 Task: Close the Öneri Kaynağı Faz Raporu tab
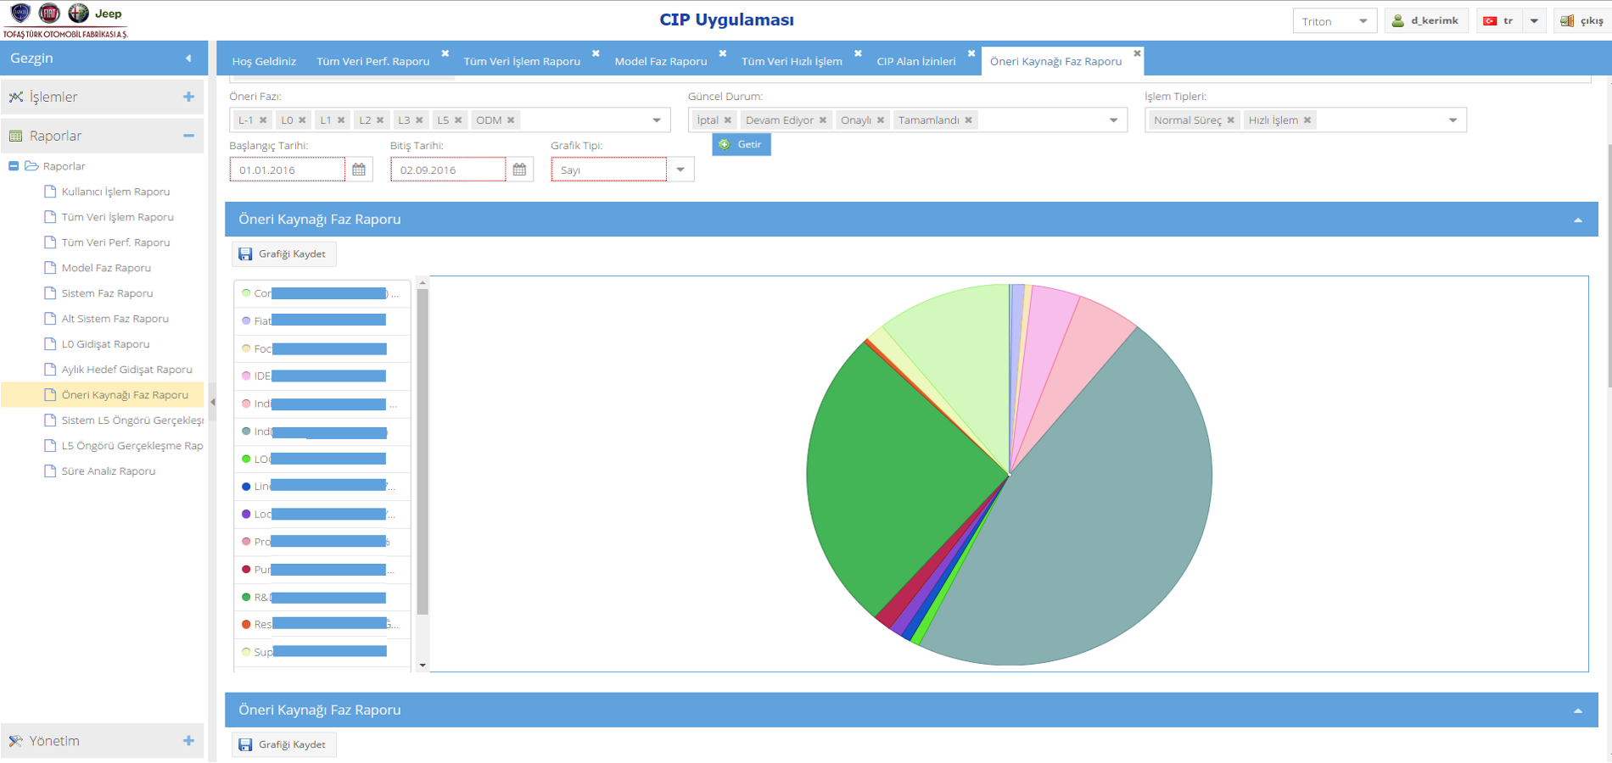point(1137,53)
